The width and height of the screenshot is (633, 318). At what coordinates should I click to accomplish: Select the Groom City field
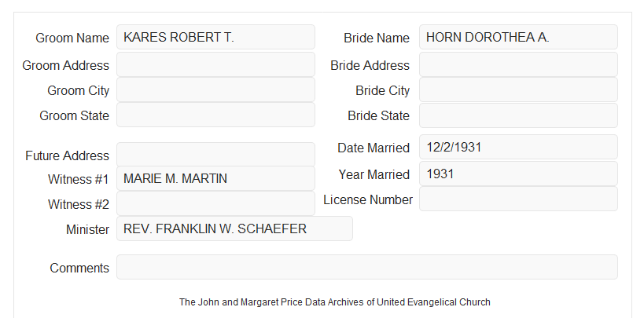click(215, 90)
